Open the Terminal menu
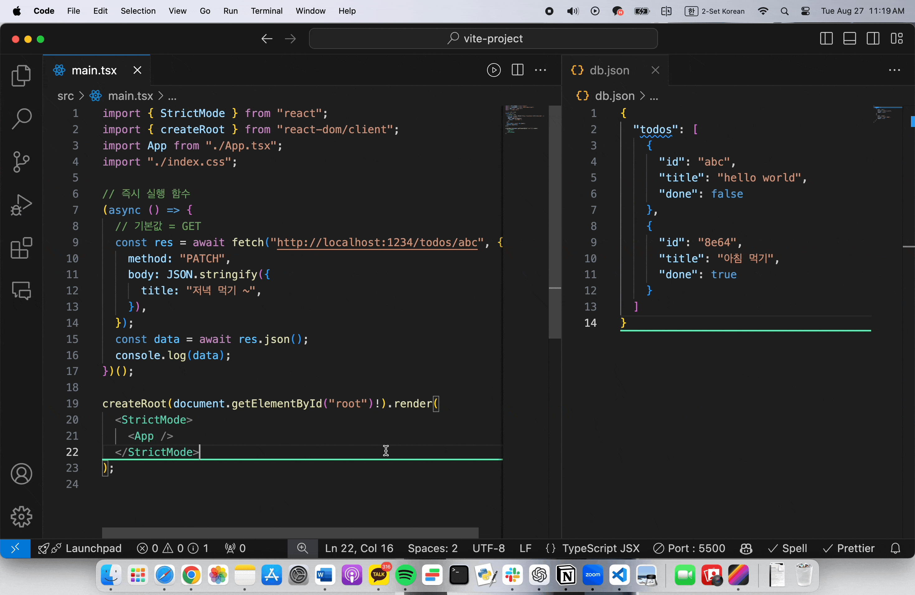 [x=266, y=11]
